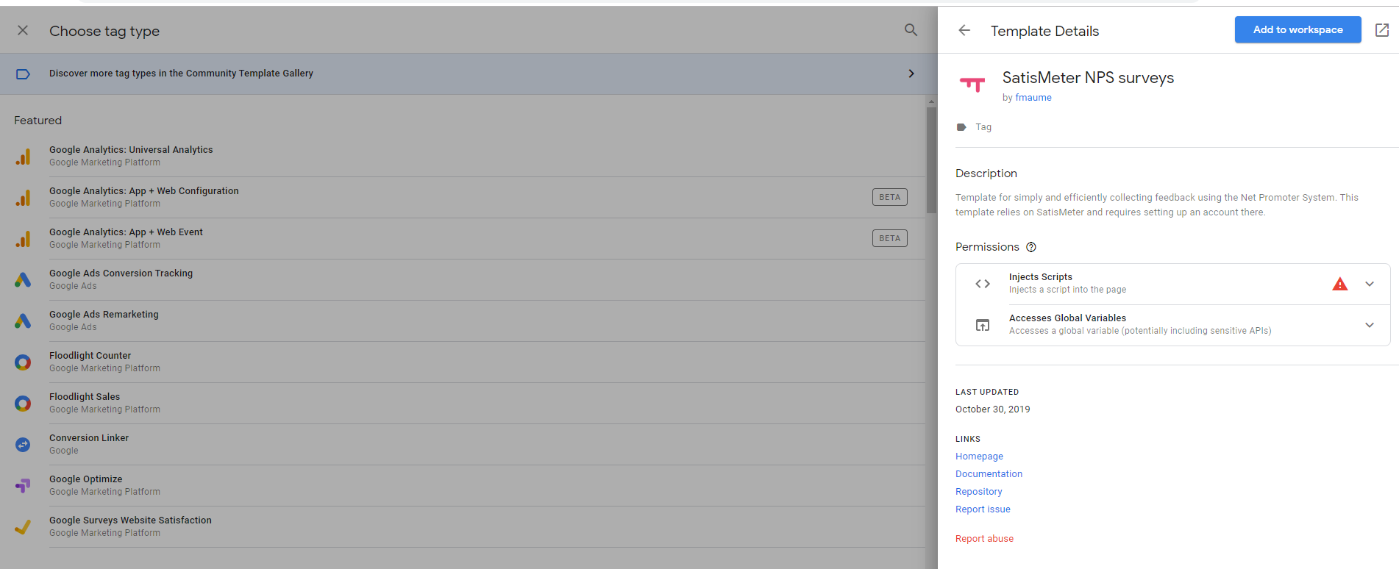Screen dimensions: 1399x569
Task: Close the Choose tag type panel
Action: pyautogui.click(x=23, y=30)
